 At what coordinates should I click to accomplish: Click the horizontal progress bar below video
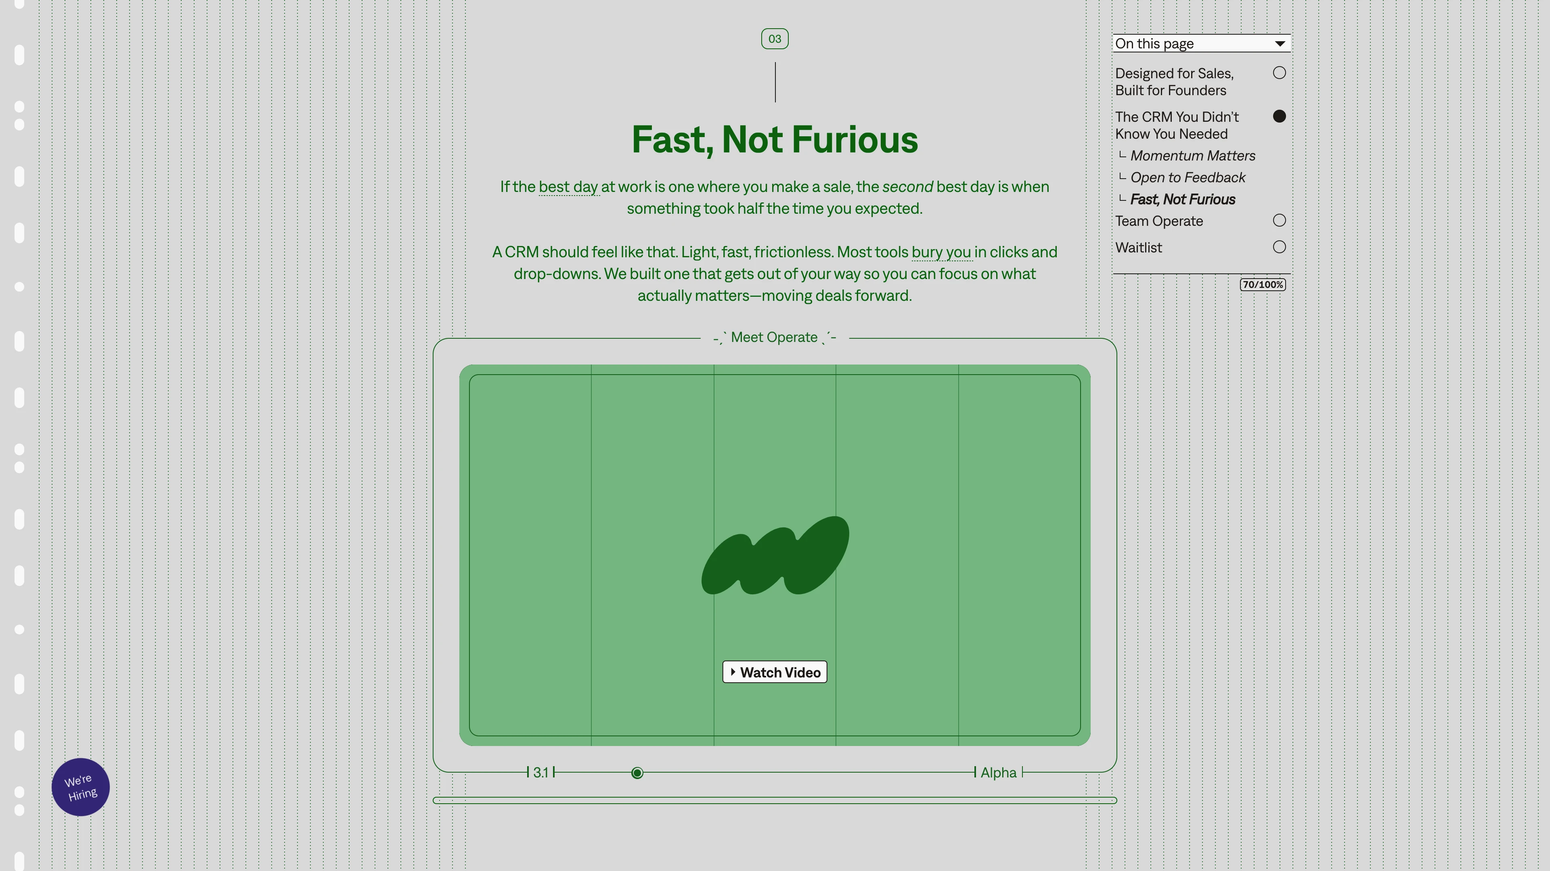tap(775, 800)
